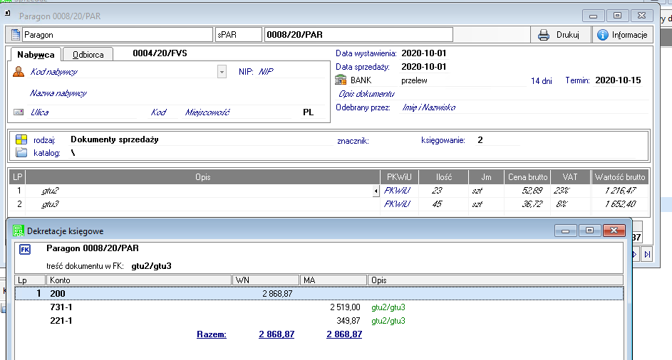Click the Razem total link
This screenshot has width=672, height=360.
211,334
